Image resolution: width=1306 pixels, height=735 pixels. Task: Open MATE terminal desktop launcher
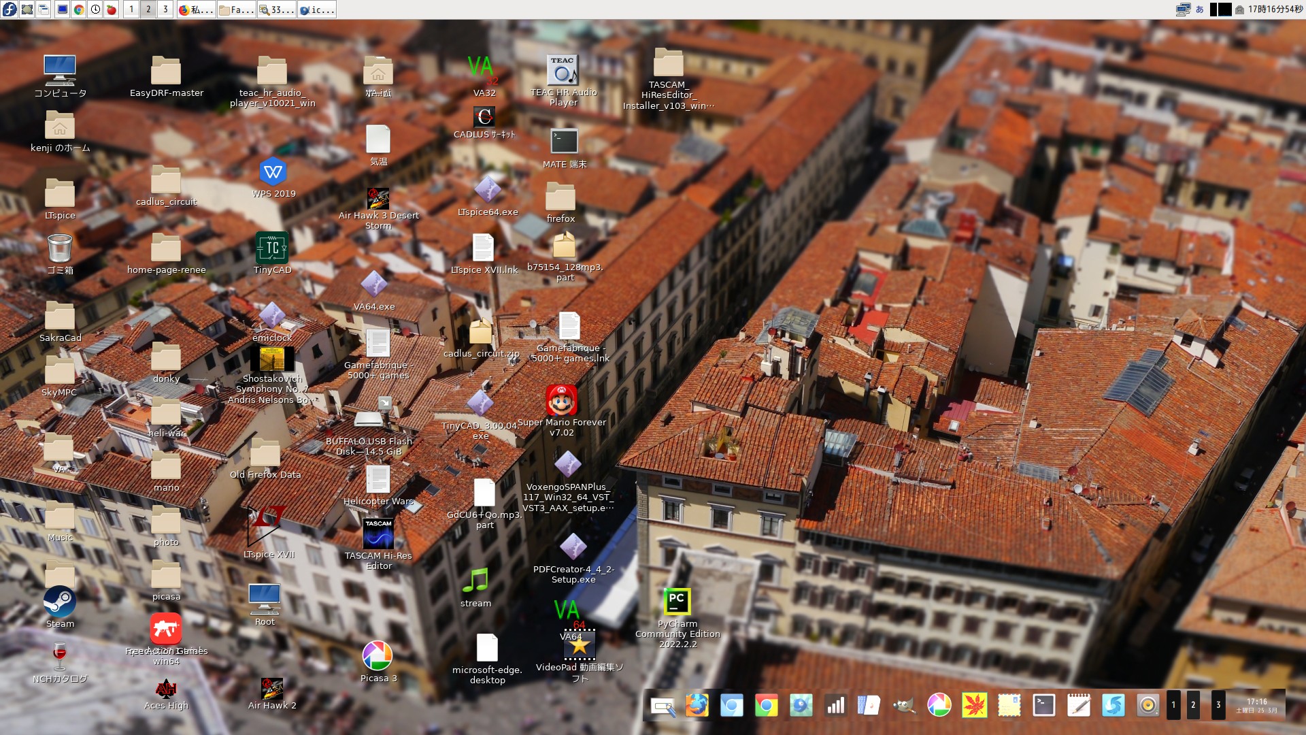pyautogui.click(x=564, y=142)
